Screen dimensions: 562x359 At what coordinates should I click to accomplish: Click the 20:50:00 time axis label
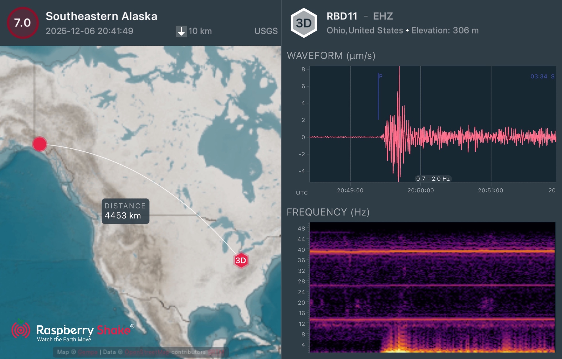tap(420, 191)
